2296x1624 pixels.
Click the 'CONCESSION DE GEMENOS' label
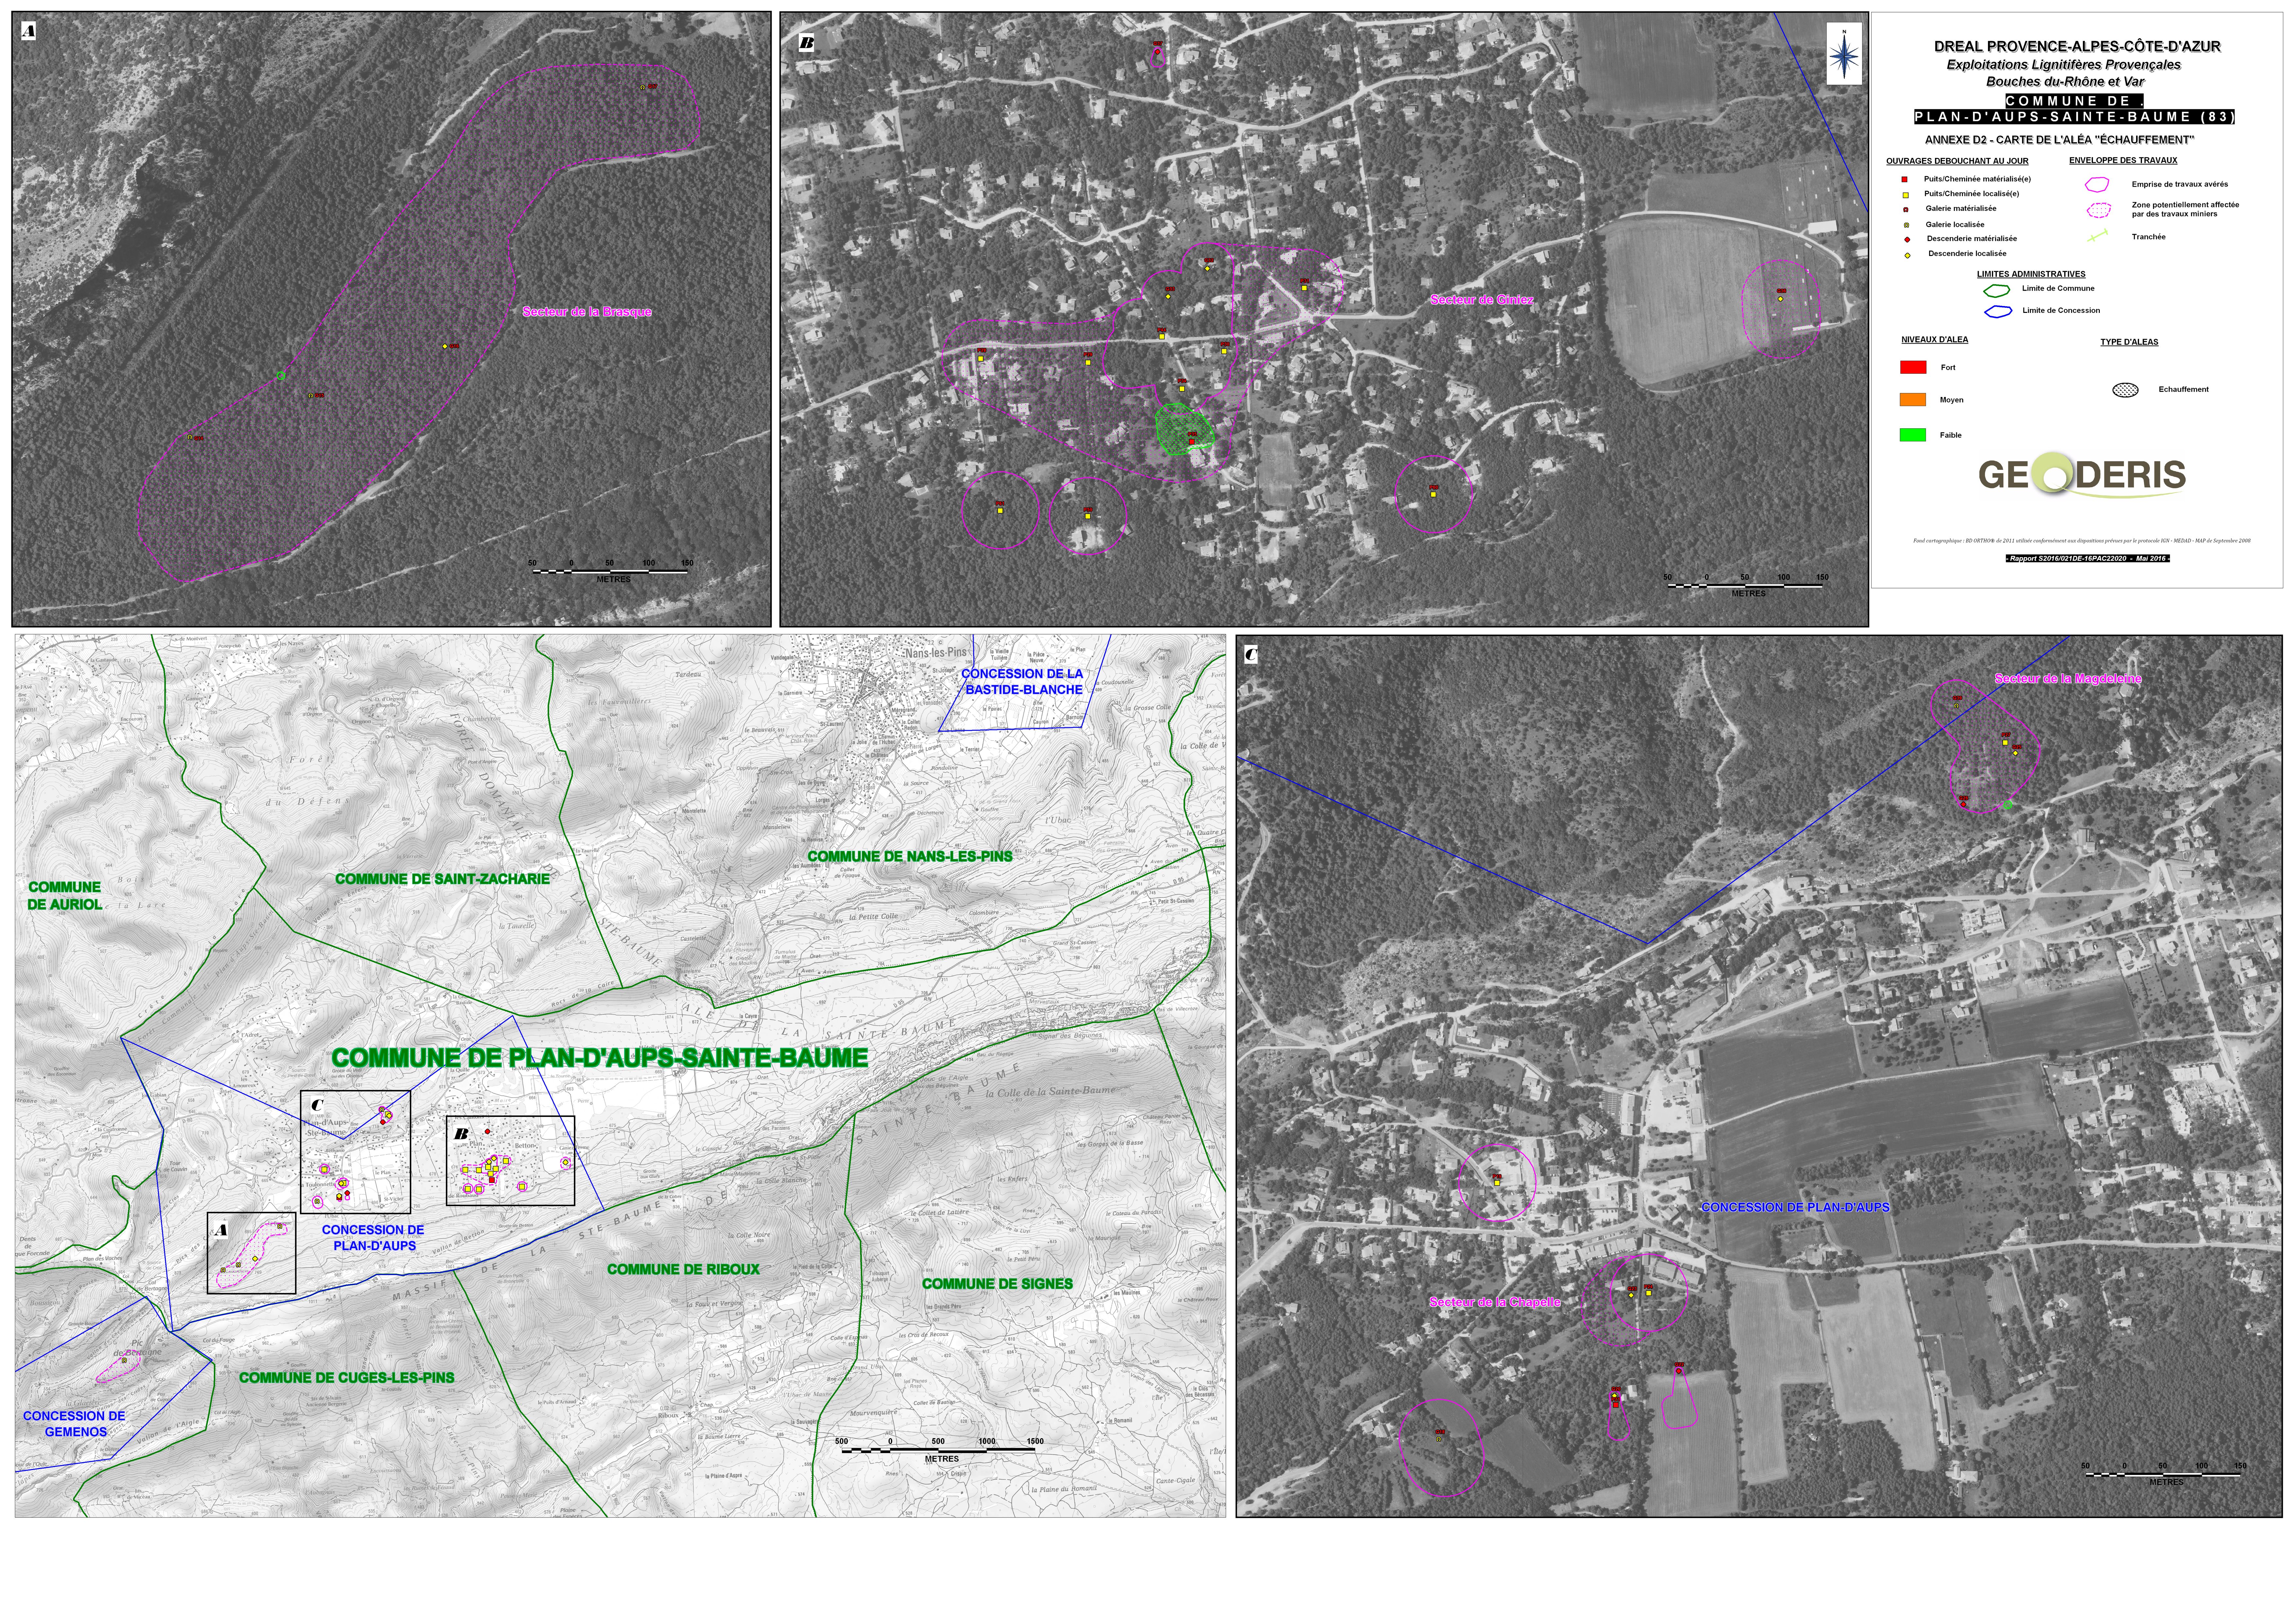pyautogui.click(x=74, y=1424)
